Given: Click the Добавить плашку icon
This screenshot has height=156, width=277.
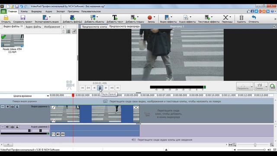Looking at the screenshot, I should 133,18.
